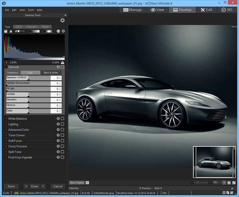Click the Contrast slider
Viewport: 239px width, 197px height.
(28, 94)
